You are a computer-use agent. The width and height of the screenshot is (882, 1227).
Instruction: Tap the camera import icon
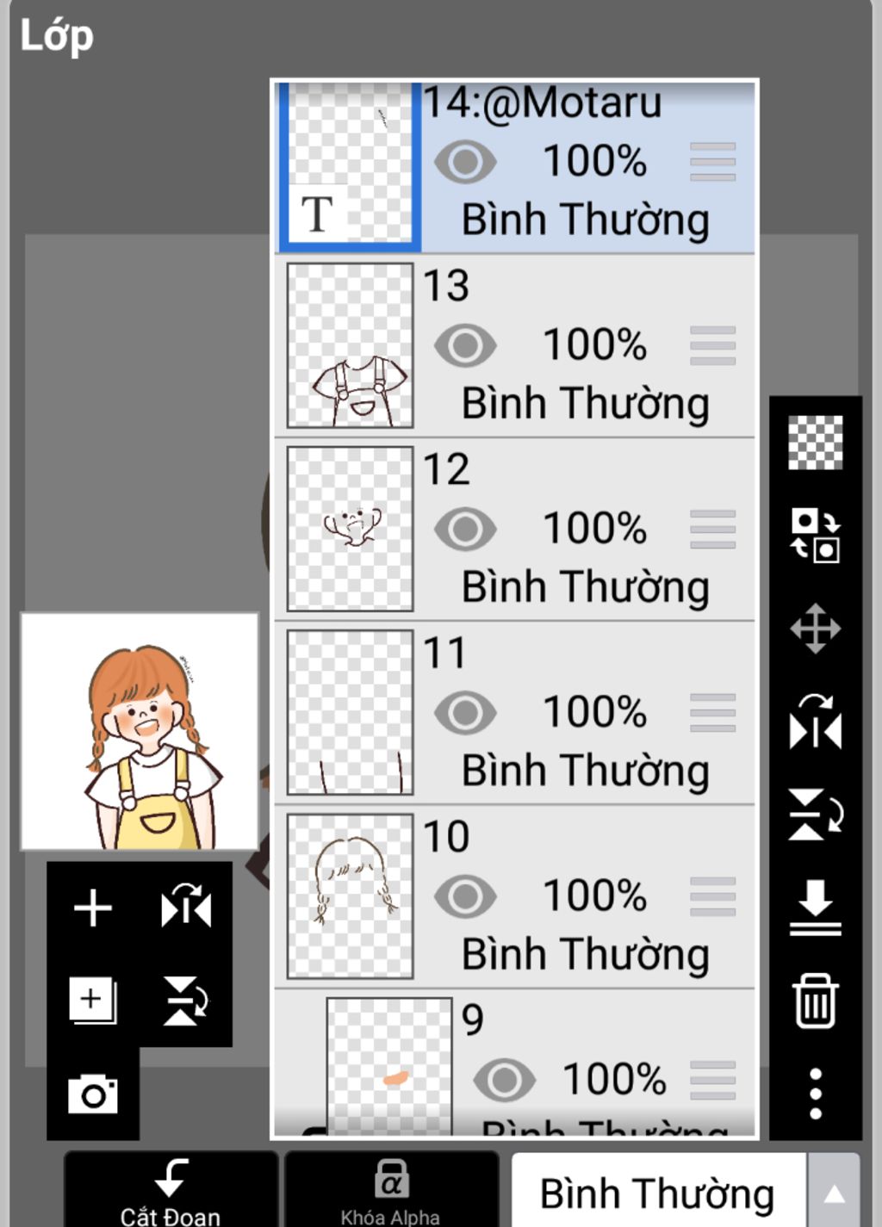(x=92, y=1094)
